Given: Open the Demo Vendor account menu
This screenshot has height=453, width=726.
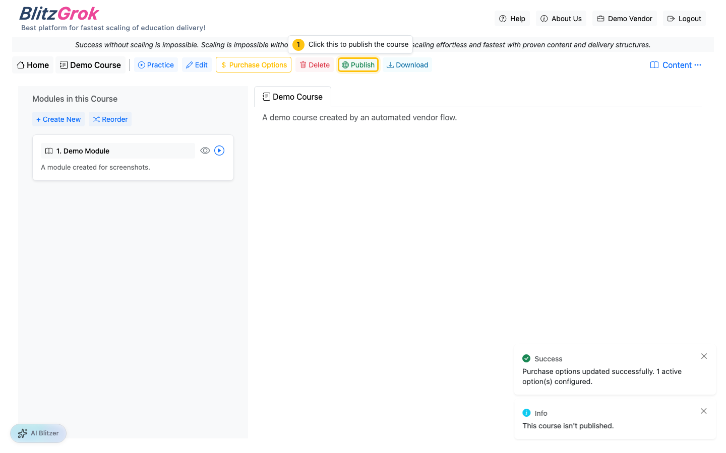Looking at the screenshot, I should 624,19.
